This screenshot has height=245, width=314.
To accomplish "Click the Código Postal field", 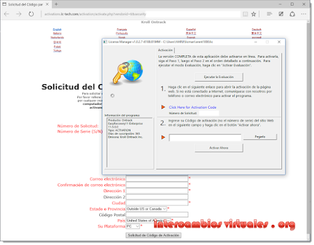I will click(x=157, y=215).
